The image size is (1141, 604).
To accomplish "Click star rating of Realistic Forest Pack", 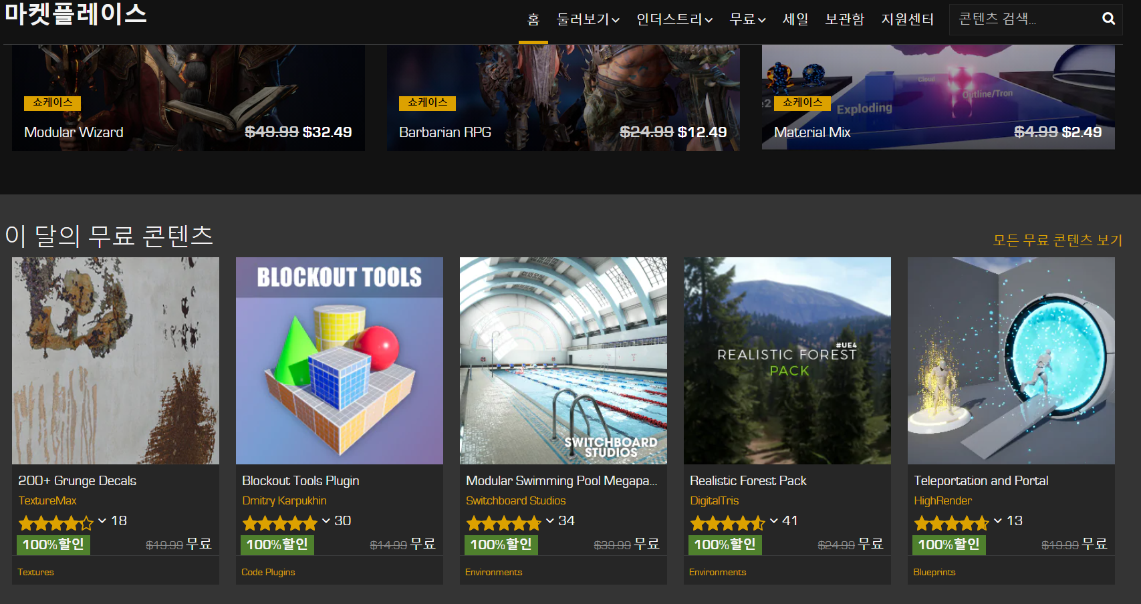I will pyautogui.click(x=728, y=522).
